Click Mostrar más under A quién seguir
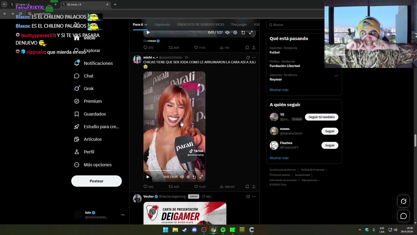The image size is (417, 235). point(279,158)
